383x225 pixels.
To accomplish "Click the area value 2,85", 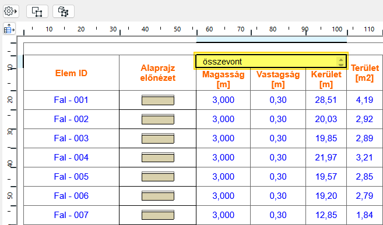I will pyautogui.click(x=364, y=177).
